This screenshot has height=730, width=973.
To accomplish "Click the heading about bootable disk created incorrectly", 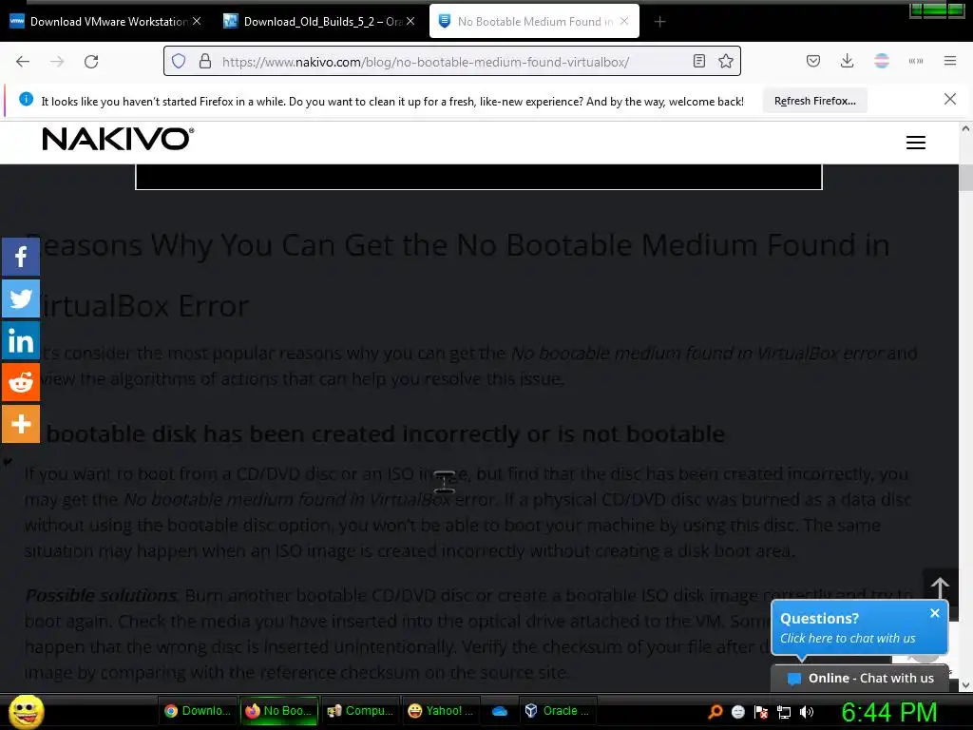I will 385,433.
